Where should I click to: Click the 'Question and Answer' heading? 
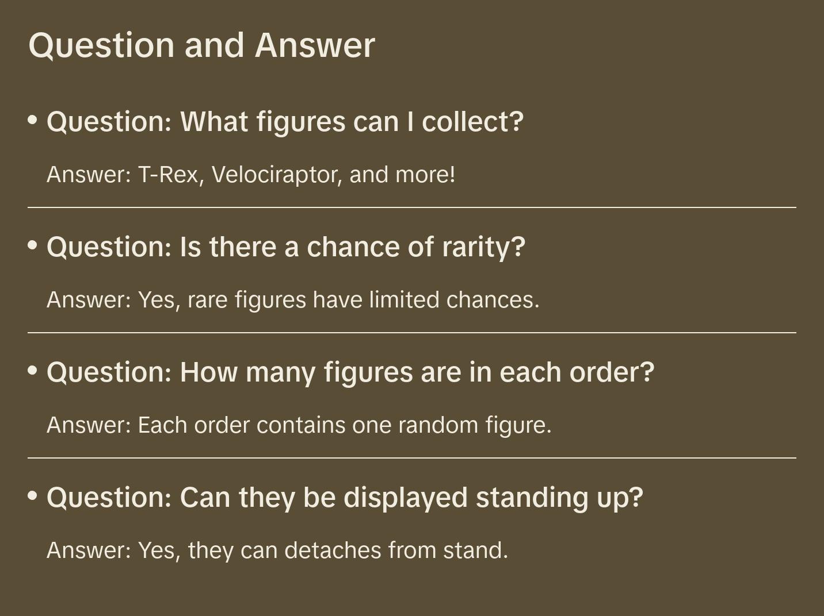201,45
